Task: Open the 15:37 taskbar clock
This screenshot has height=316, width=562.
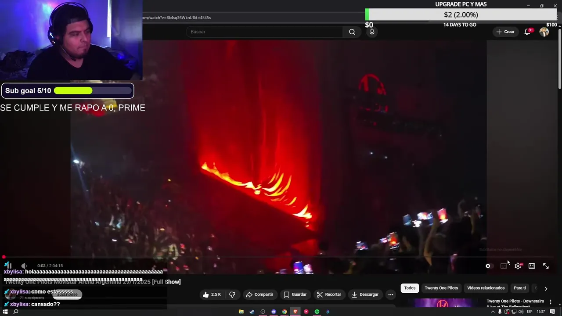Action: pyautogui.click(x=541, y=312)
